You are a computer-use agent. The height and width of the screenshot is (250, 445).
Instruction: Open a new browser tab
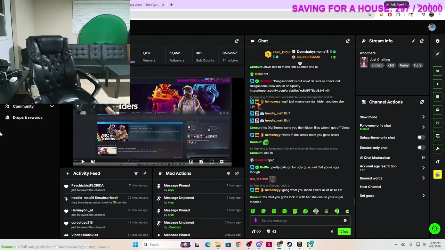tap(171, 5)
